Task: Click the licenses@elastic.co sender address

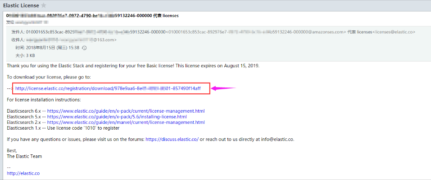Action: coord(394,32)
